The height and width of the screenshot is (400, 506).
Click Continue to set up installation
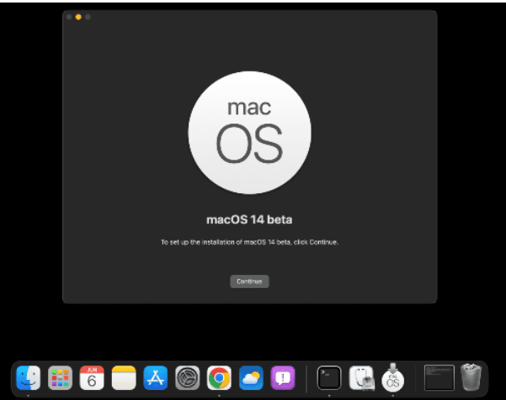[x=249, y=282]
